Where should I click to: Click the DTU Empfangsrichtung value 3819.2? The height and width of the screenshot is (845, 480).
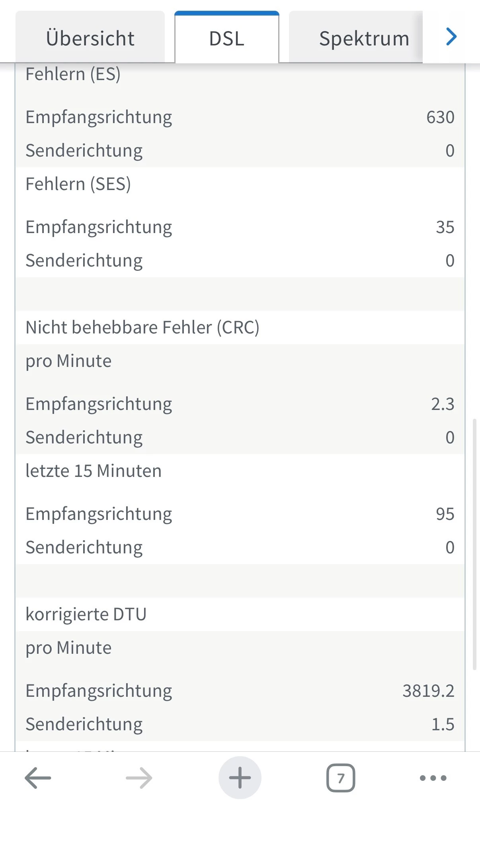pyautogui.click(x=428, y=691)
